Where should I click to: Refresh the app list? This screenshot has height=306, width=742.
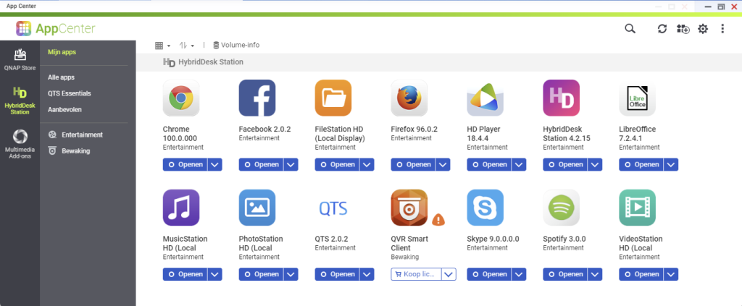[x=662, y=29]
